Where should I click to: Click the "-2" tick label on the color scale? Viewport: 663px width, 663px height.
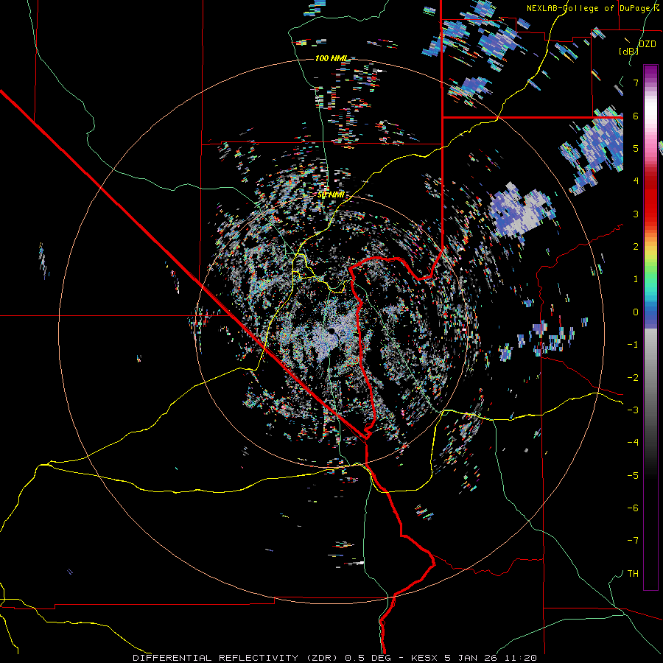(633, 377)
